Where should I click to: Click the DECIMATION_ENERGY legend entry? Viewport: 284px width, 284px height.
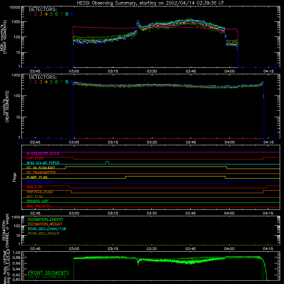45,219
